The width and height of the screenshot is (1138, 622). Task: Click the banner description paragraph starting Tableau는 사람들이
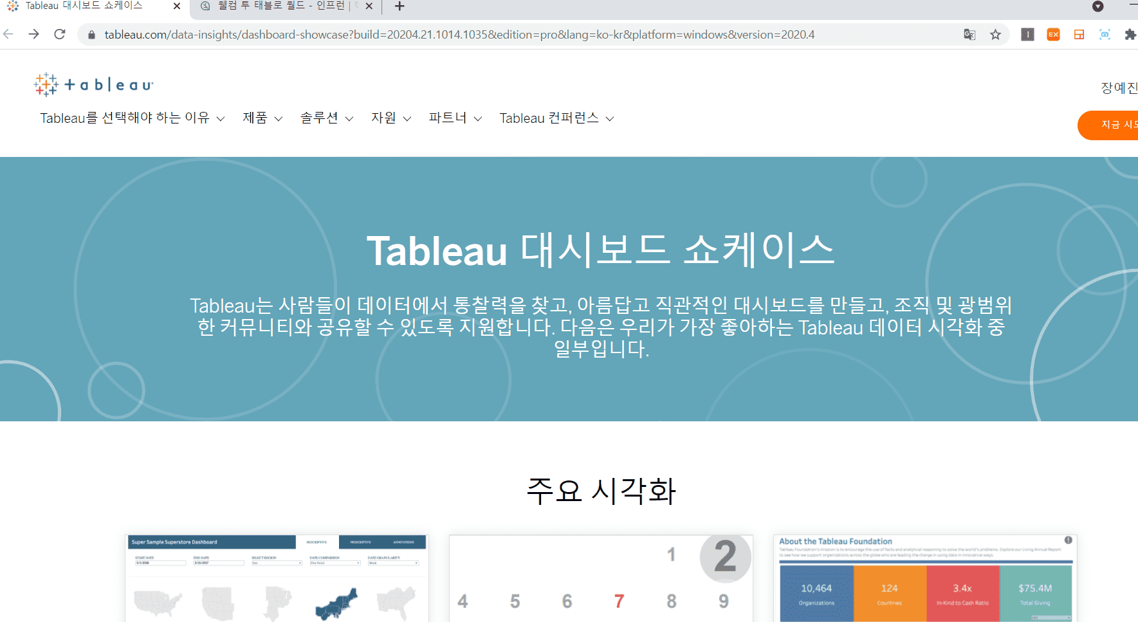(601, 327)
